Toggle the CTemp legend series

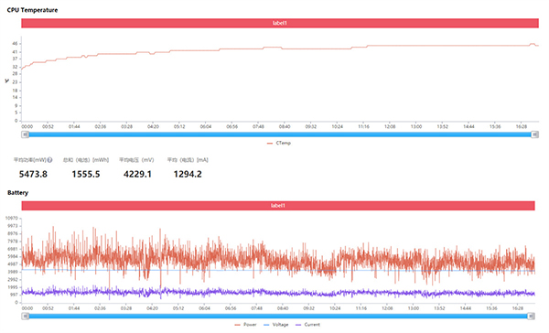[x=279, y=143]
